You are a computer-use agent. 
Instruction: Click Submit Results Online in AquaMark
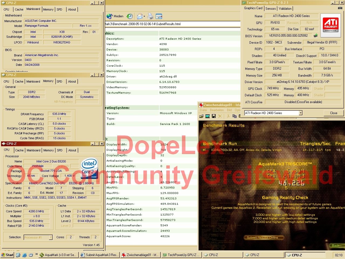(264, 238)
